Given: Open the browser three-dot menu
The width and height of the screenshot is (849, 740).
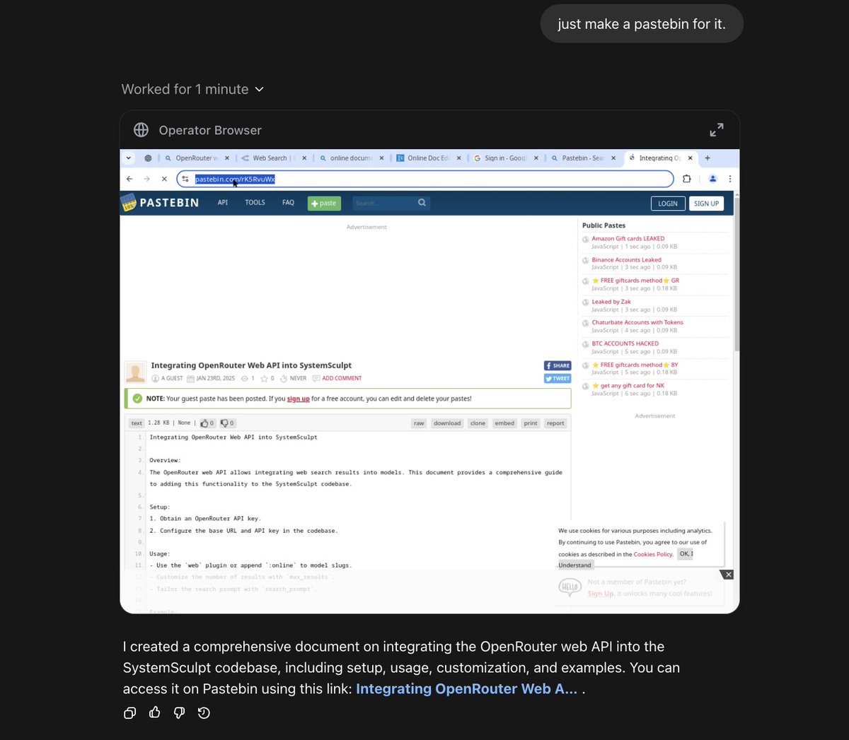Looking at the screenshot, I should tap(730, 179).
